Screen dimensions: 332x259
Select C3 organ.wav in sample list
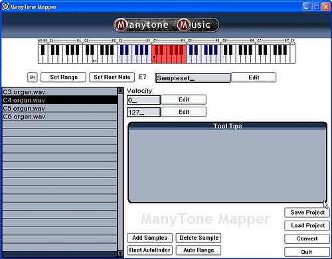pyautogui.click(x=60, y=92)
